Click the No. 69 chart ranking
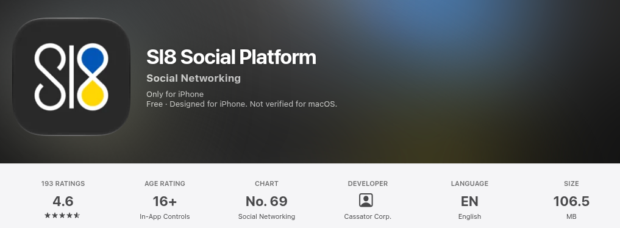620x228 pixels. coord(266,201)
